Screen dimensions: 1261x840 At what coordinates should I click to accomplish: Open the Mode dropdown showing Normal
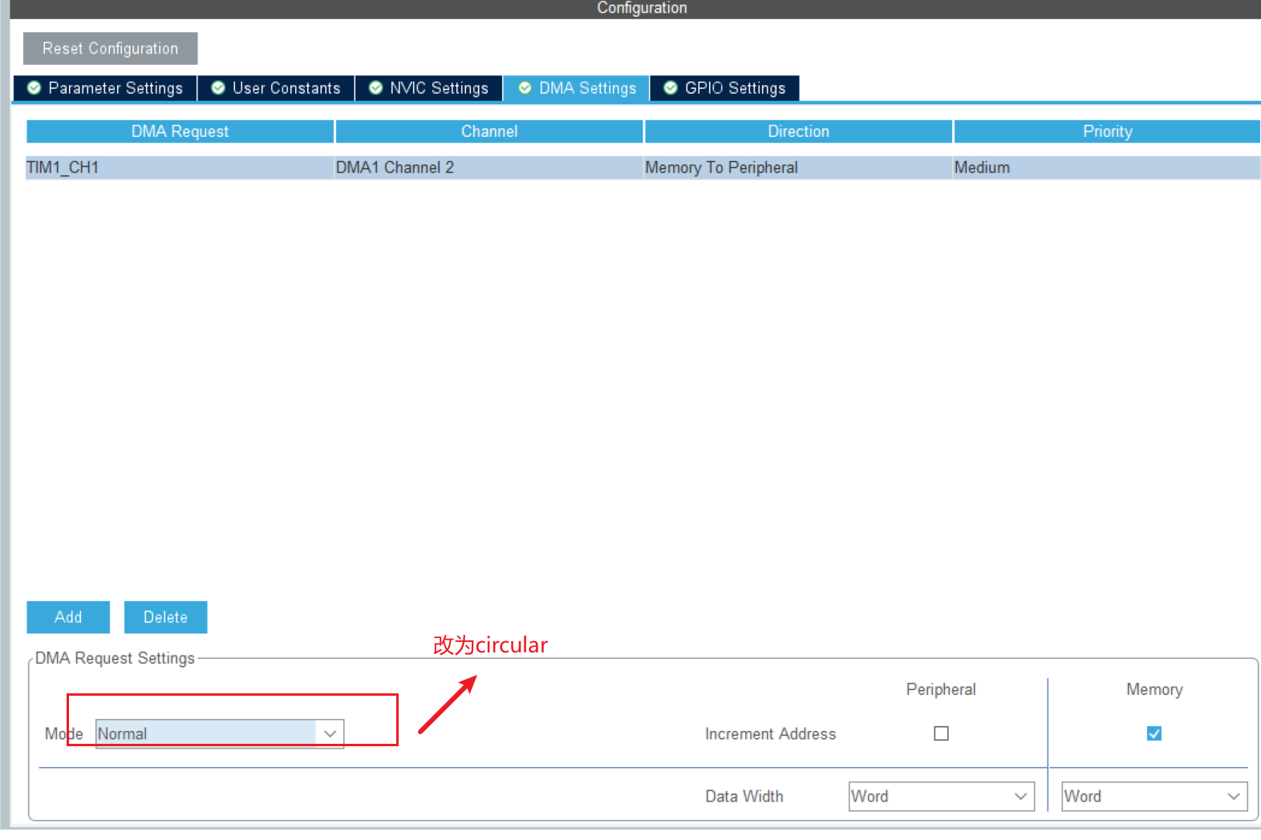tap(220, 733)
